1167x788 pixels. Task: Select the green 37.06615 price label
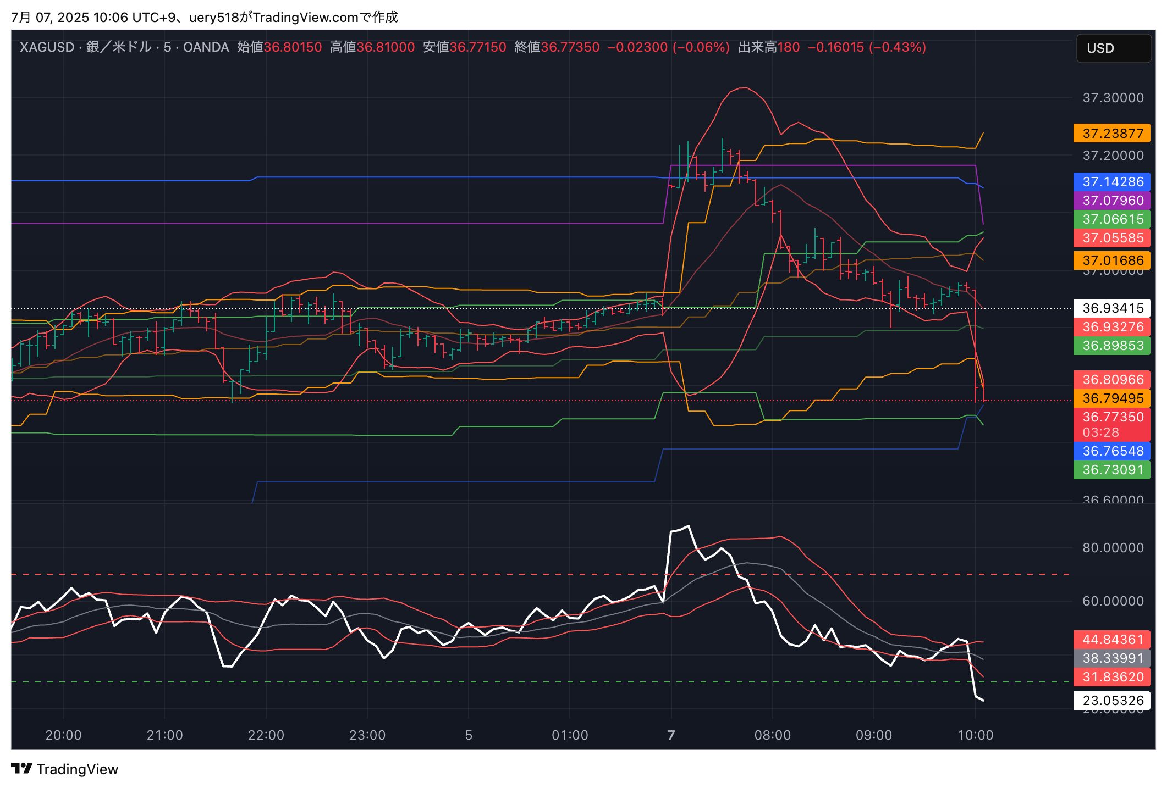1112,219
